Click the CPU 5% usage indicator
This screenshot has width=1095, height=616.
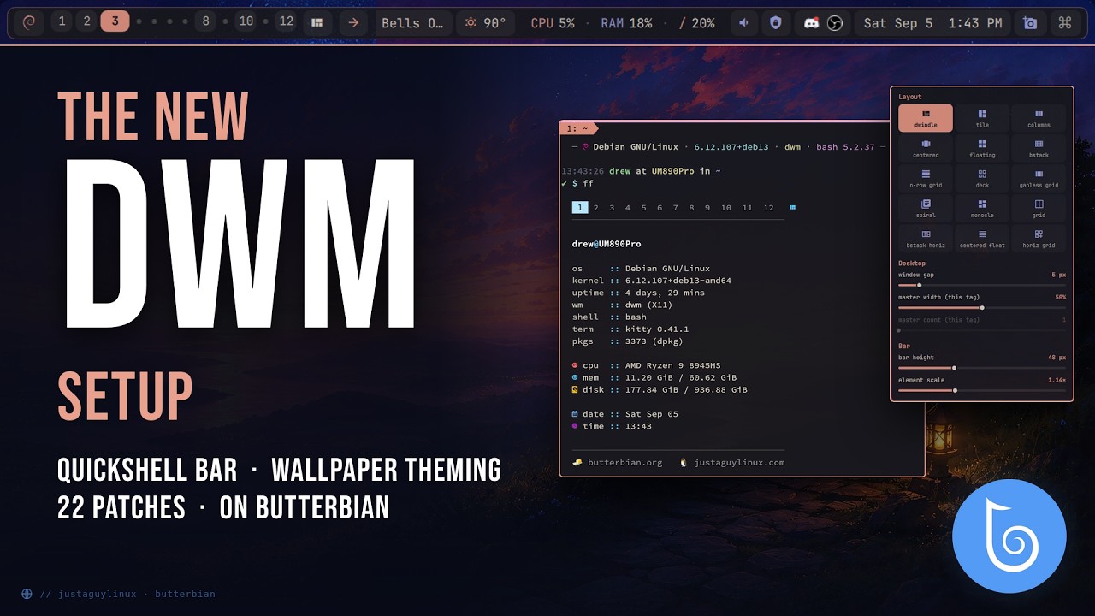[x=553, y=23]
